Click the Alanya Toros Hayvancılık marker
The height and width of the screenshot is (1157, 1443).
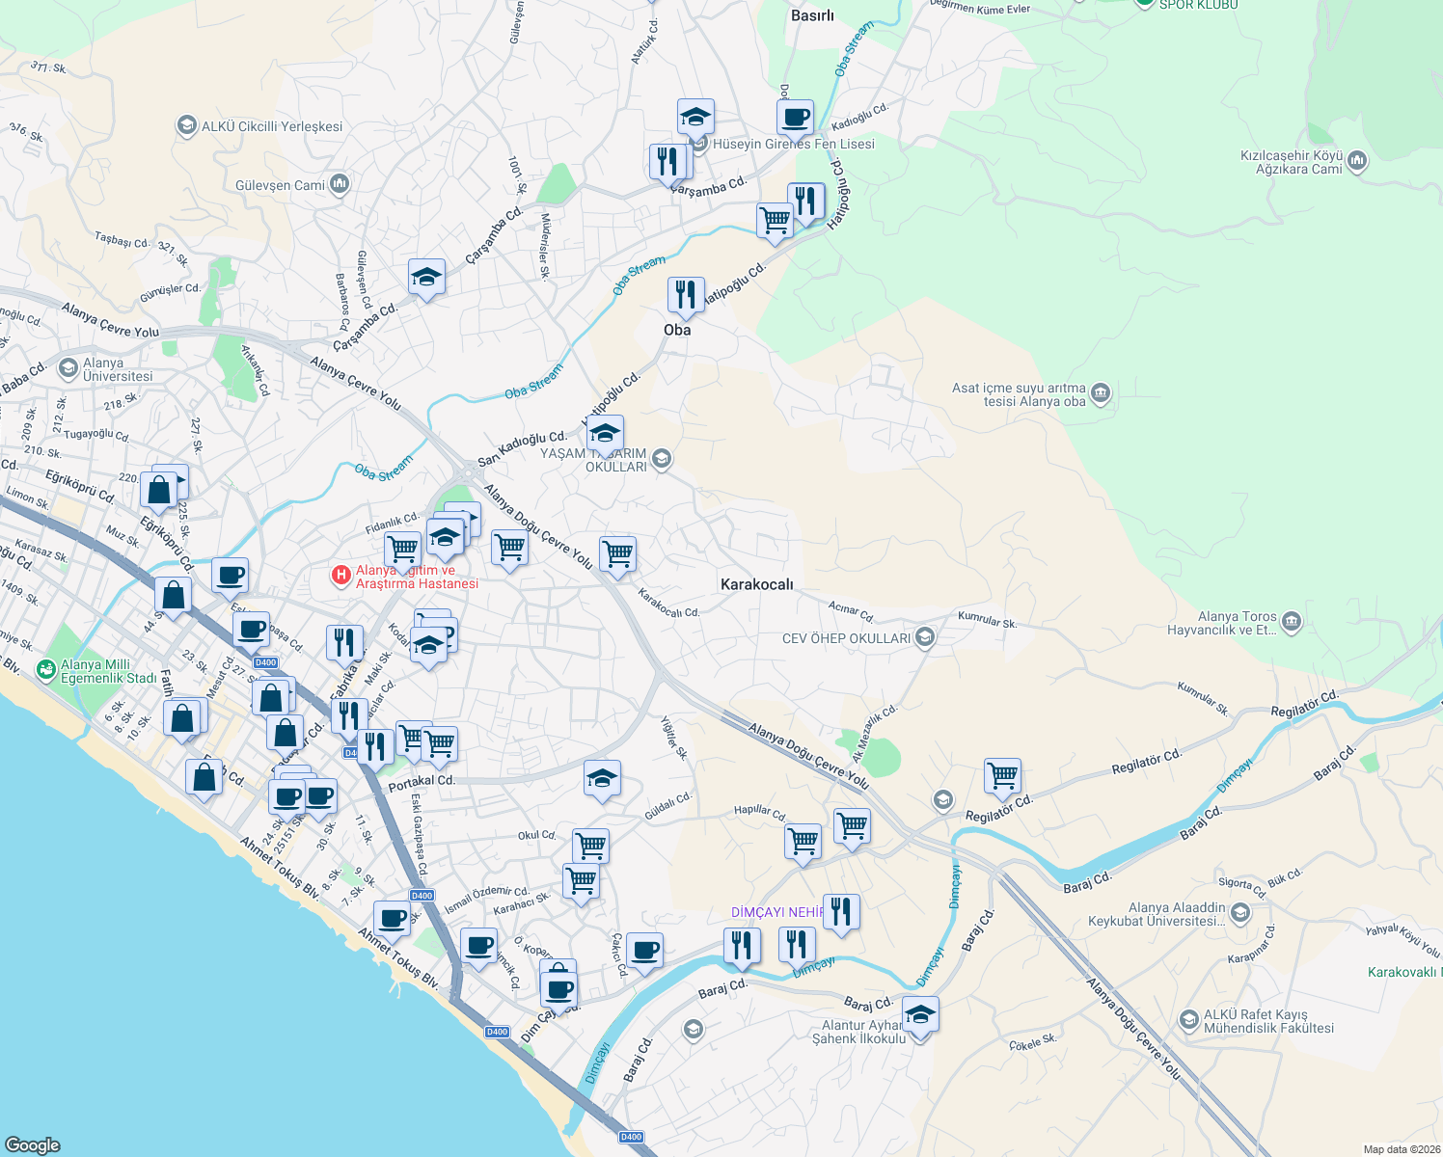[x=1292, y=623]
